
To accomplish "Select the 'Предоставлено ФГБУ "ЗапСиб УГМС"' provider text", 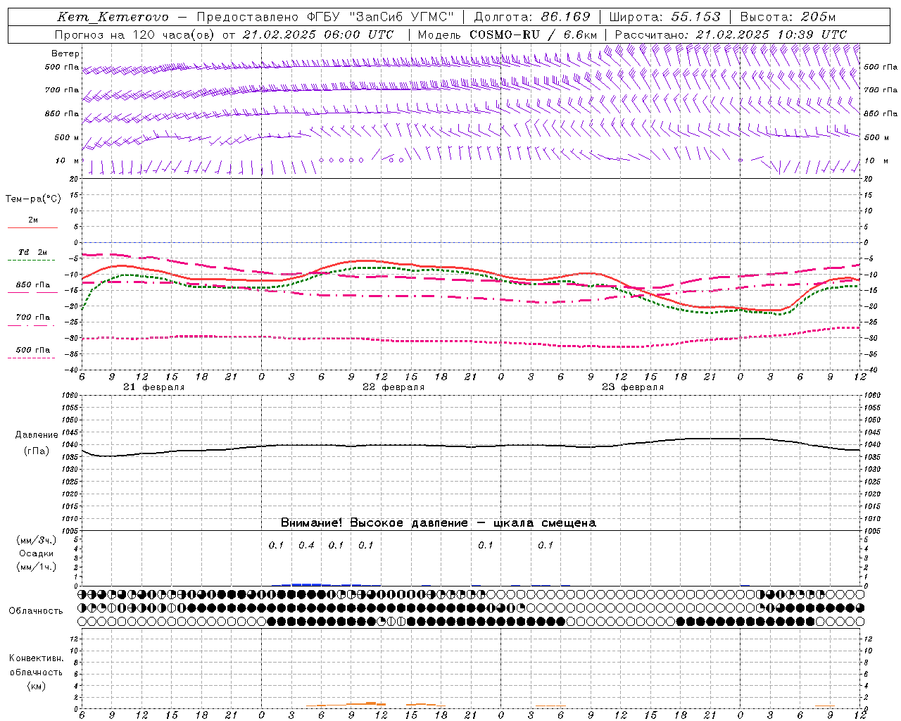I will (x=325, y=17).
